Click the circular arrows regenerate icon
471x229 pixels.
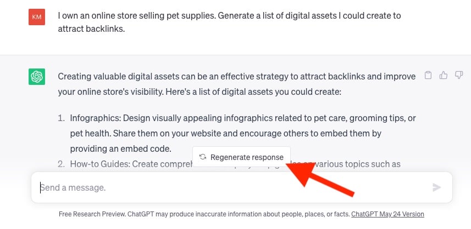pos(203,157)
